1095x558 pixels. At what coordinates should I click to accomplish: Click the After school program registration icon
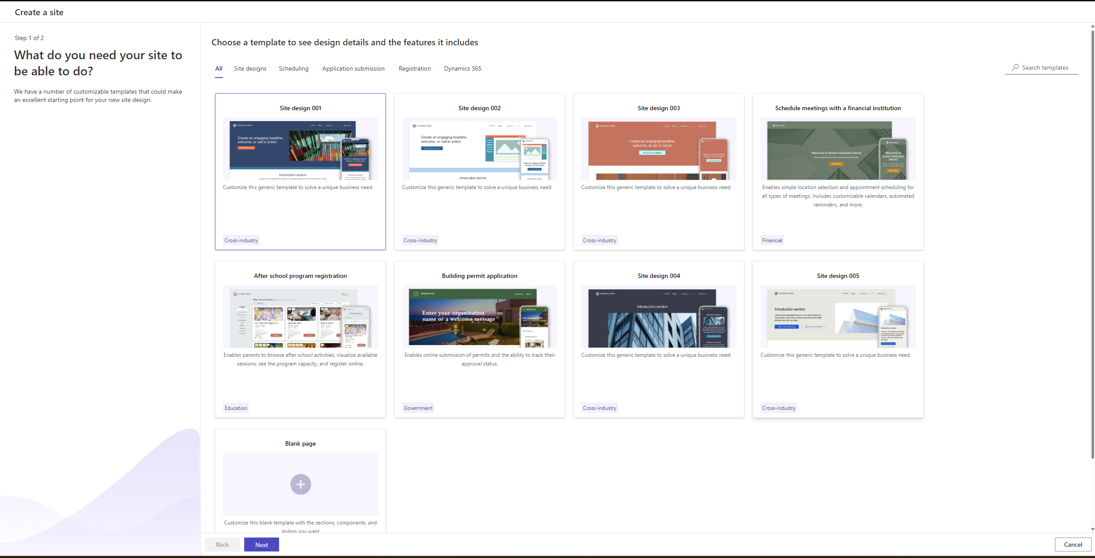click(300, 318)
